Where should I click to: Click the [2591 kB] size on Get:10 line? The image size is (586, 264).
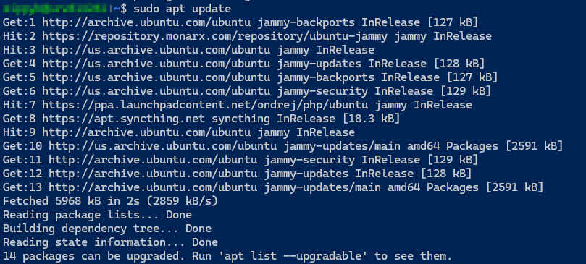[534, 146]
